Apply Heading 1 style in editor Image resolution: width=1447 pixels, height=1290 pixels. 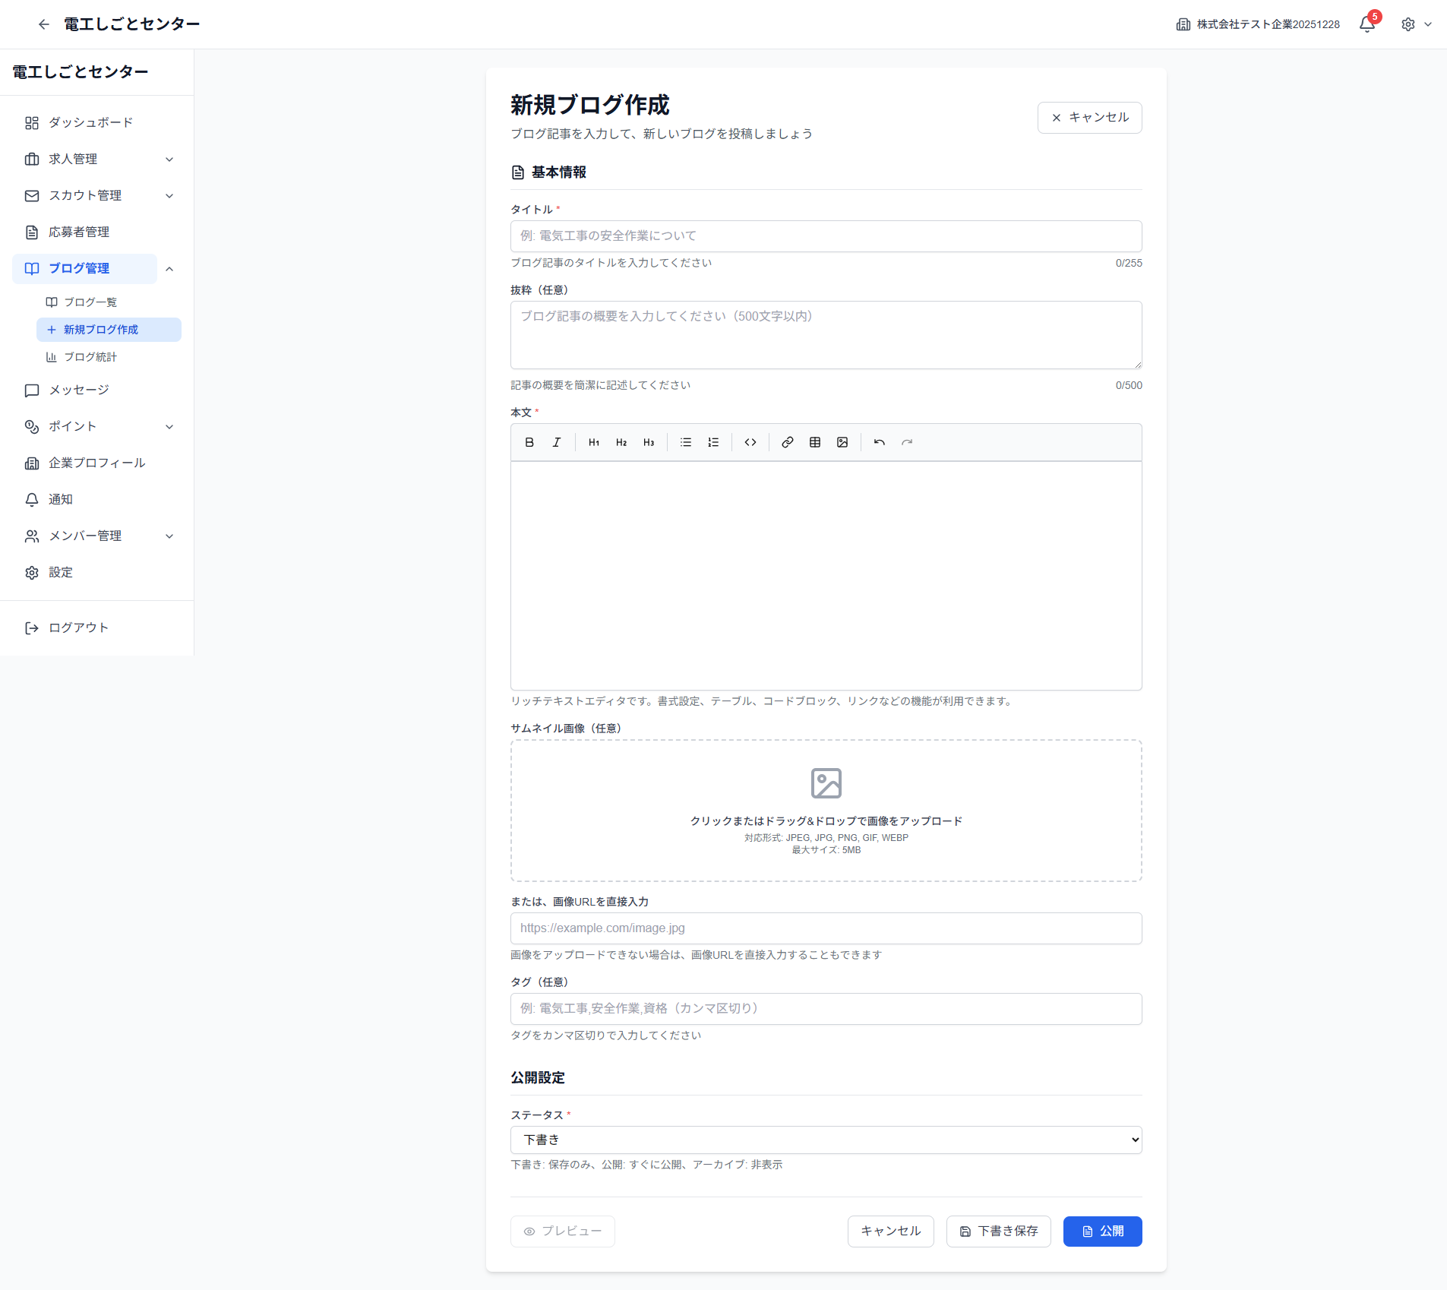pyautogui.click(x=594, y=442)
